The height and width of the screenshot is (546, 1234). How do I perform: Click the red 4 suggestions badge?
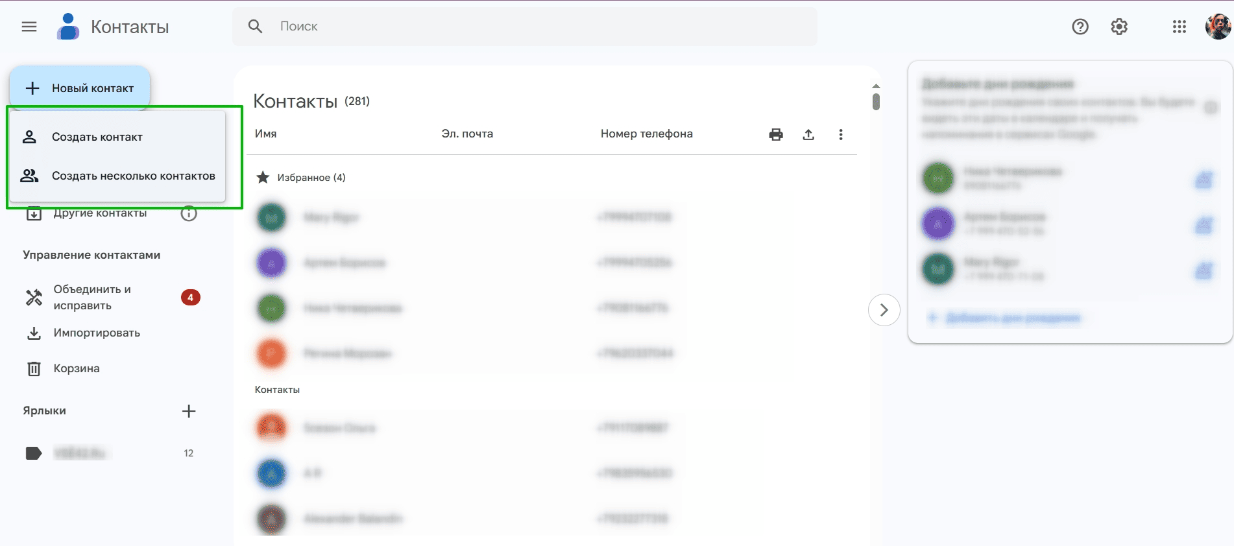coord(190,298)
